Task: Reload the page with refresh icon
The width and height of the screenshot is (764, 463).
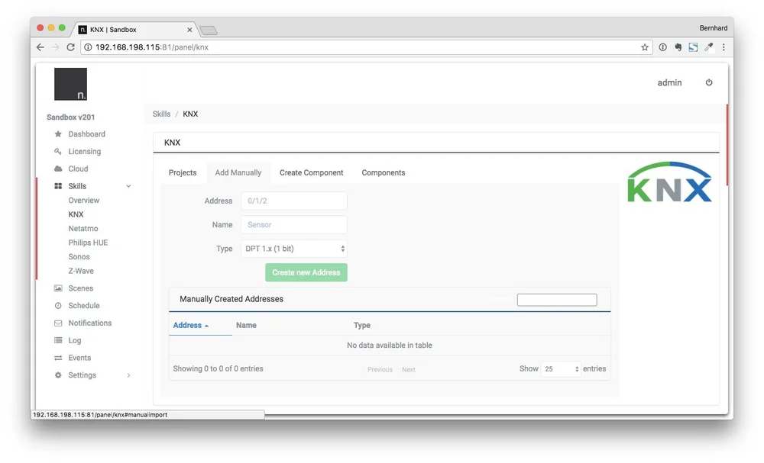Action: coord(70,47)
